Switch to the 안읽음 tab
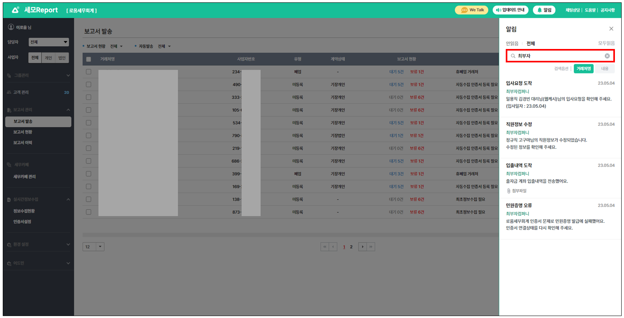The height and width of the screenshot is (318, 624). tap(512, 43)
